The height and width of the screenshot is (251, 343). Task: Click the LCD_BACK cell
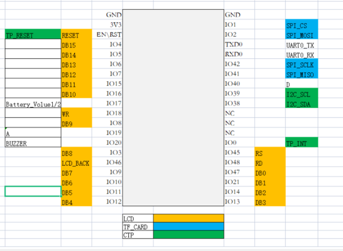(x=76, y=162)
